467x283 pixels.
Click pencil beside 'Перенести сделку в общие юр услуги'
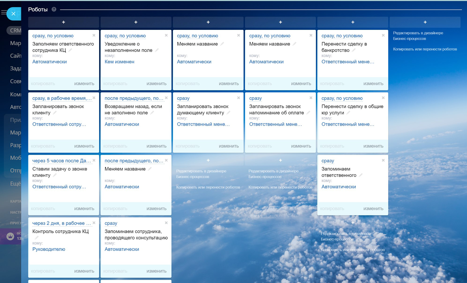point(348,113)
